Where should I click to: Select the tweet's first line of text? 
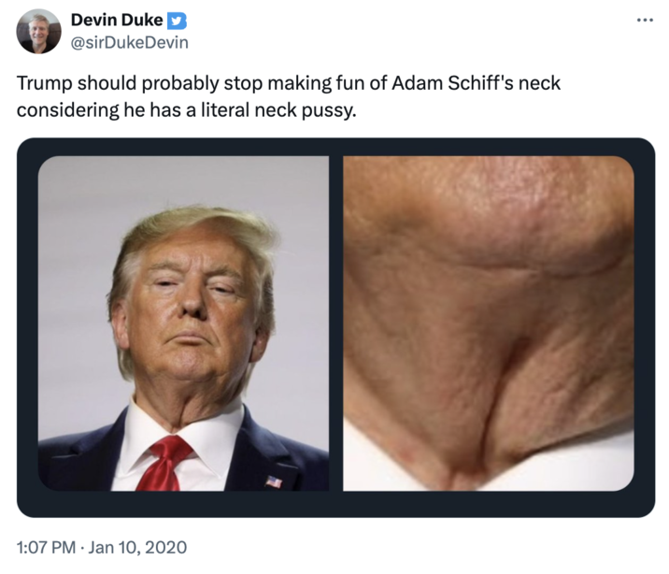coord(289,83)
